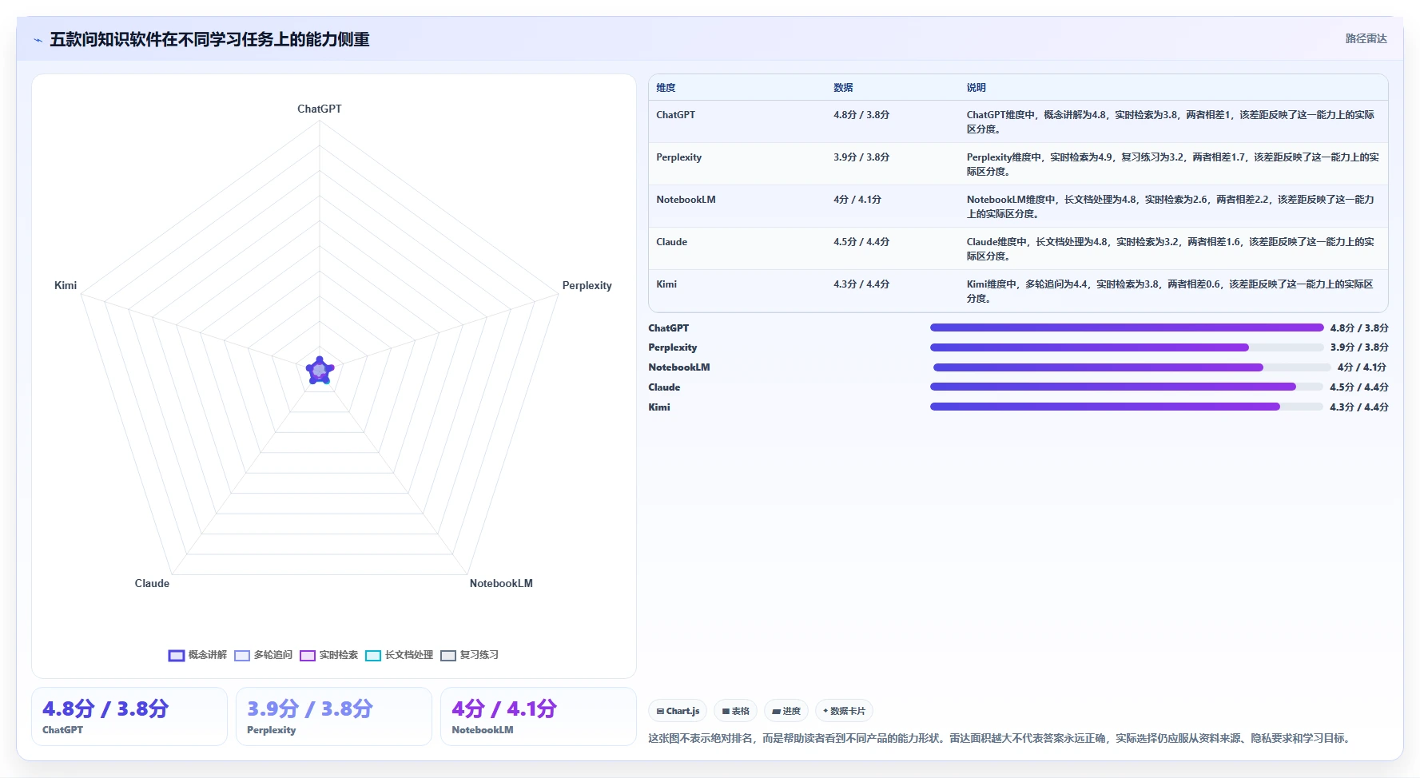Click bar value 4.3分 / 4.4分 beside Kimi
This screenshot has height=778, width=1420.
1358,407
